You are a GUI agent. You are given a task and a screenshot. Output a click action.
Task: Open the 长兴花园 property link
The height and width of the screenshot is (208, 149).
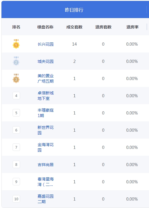[45, 44]
